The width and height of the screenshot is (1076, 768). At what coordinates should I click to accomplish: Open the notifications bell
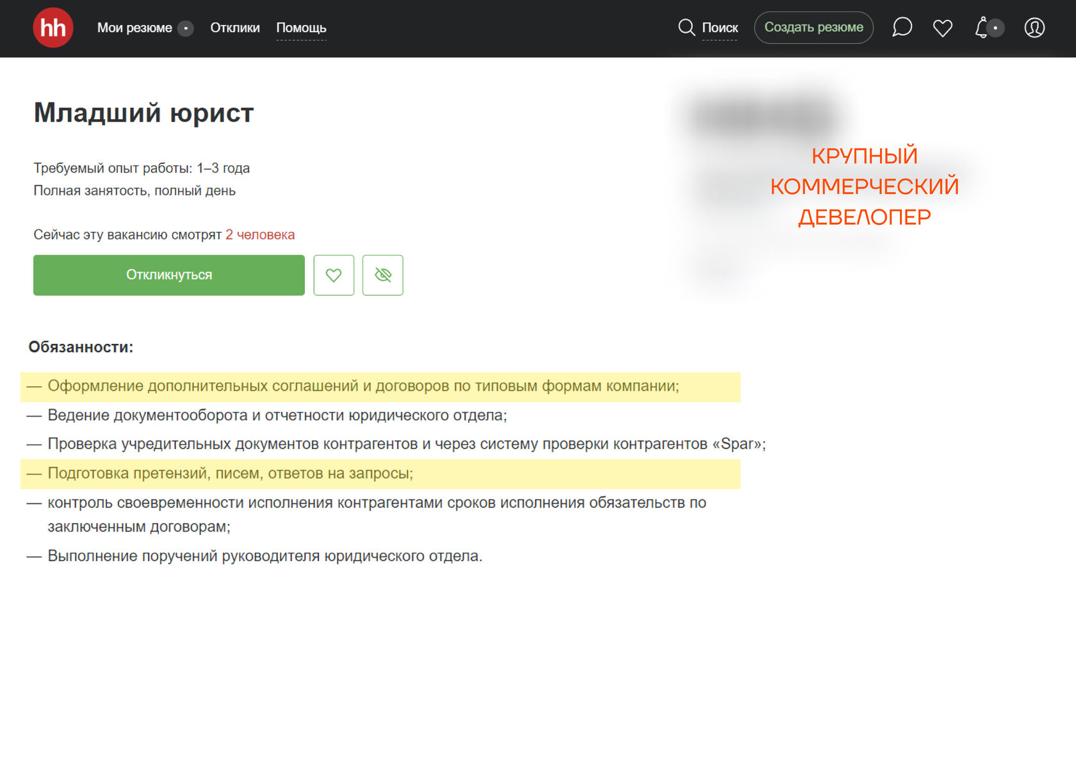click(x=982, y=28)
